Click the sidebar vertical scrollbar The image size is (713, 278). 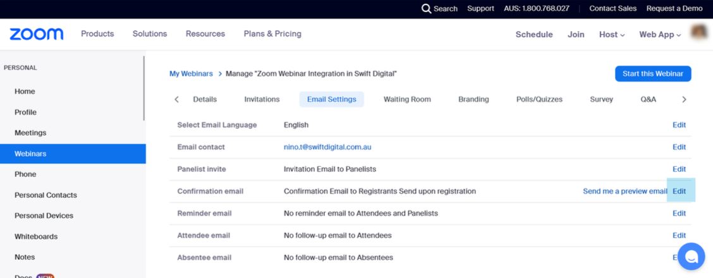click(x=144, y=88)
